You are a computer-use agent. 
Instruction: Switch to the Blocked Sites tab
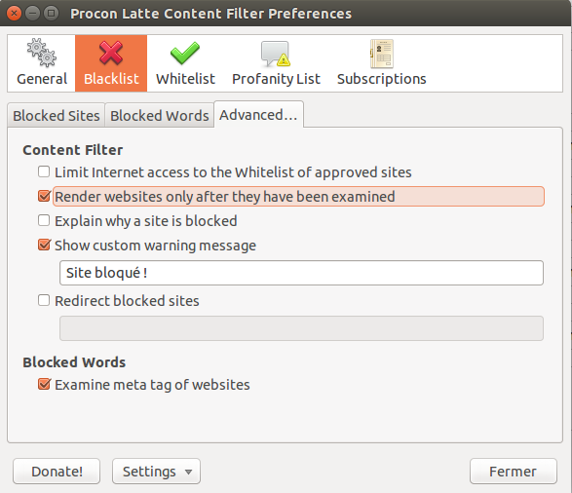click(57, 116)
